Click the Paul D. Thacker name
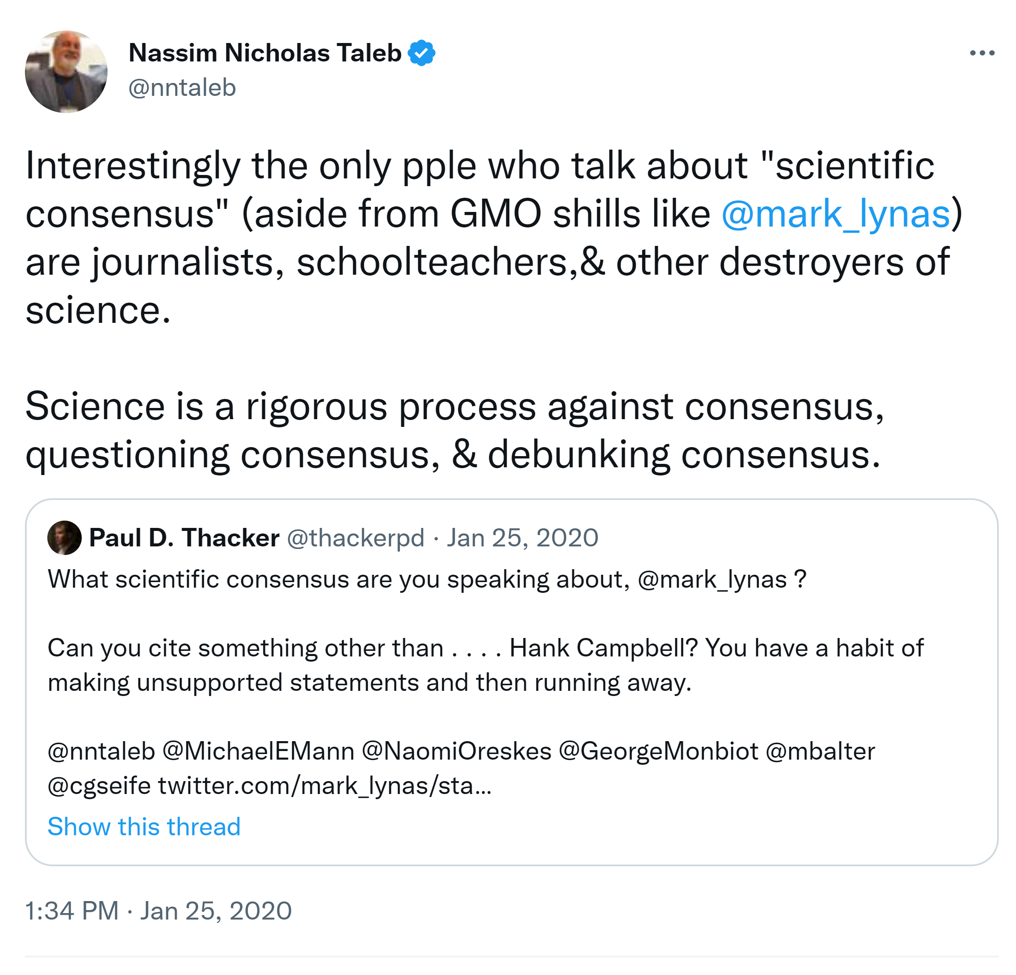 [x=184, y=538]
